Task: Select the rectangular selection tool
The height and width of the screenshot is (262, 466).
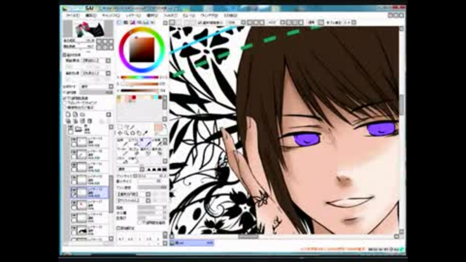Action: point(120,127)
